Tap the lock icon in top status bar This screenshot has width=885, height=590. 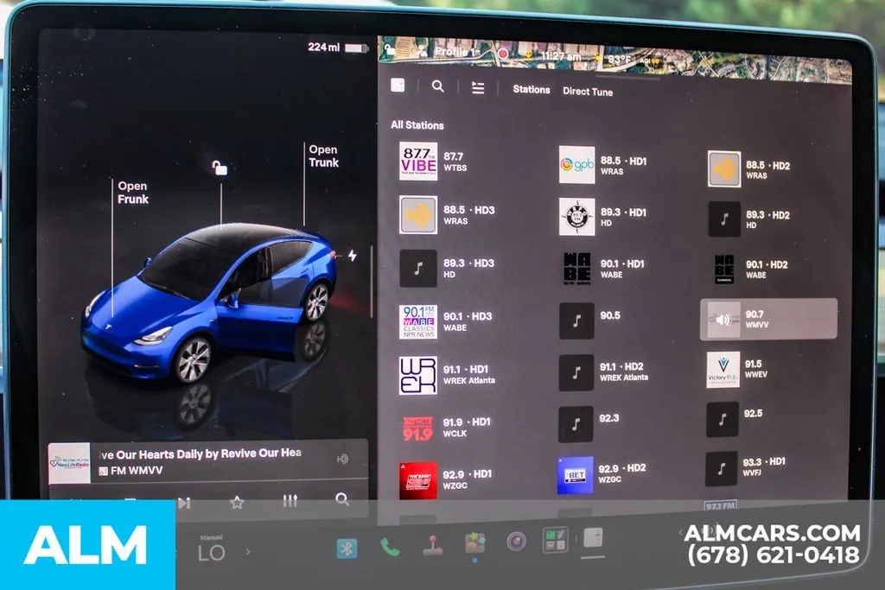(x=390, y=49)
